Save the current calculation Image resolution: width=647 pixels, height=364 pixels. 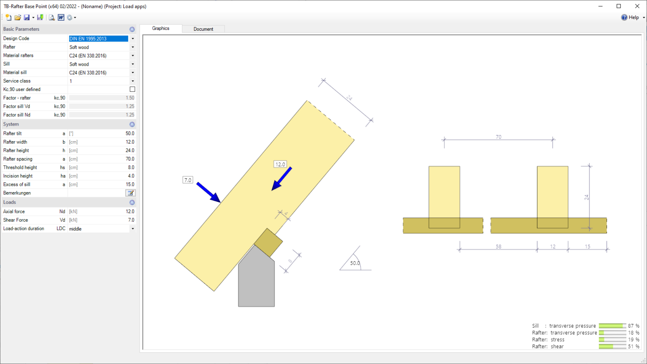pyautogui.click(x=27, y=17)
